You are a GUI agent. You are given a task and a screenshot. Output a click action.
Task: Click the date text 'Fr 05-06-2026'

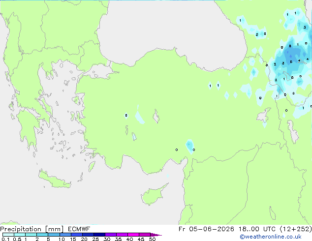point(206,229)
